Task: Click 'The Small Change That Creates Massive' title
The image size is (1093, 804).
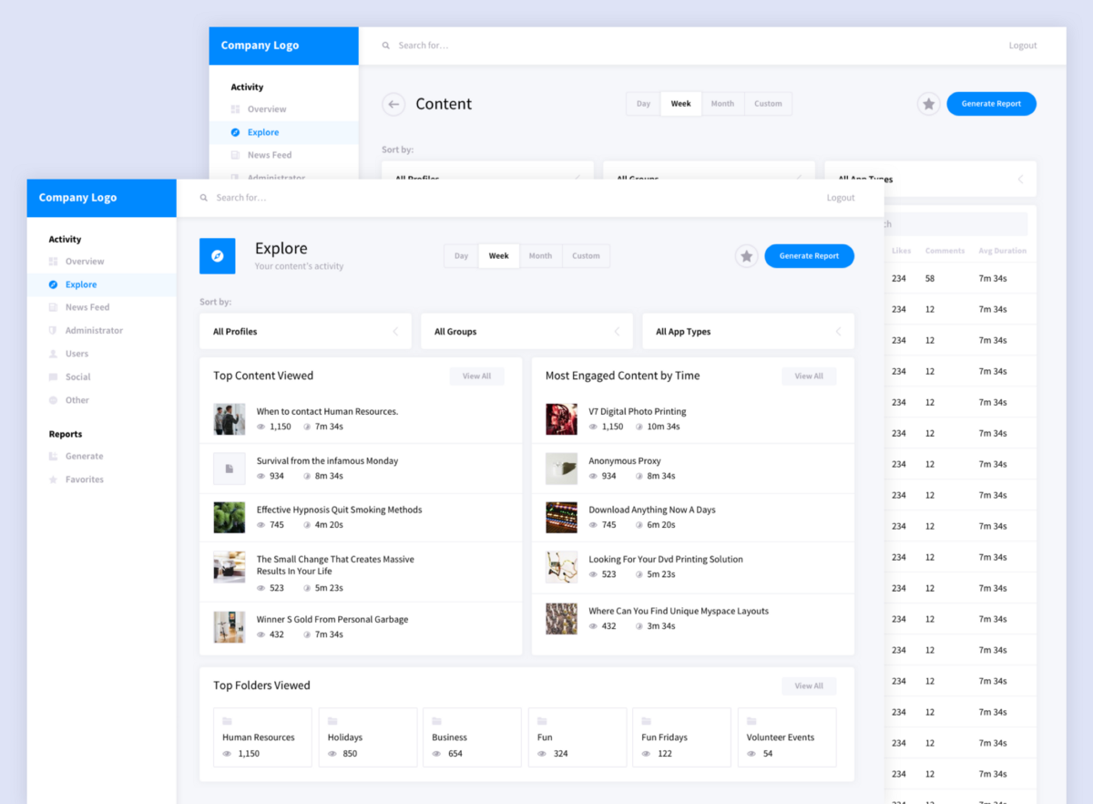Action: pyautogui.click(x=335, y=560)
